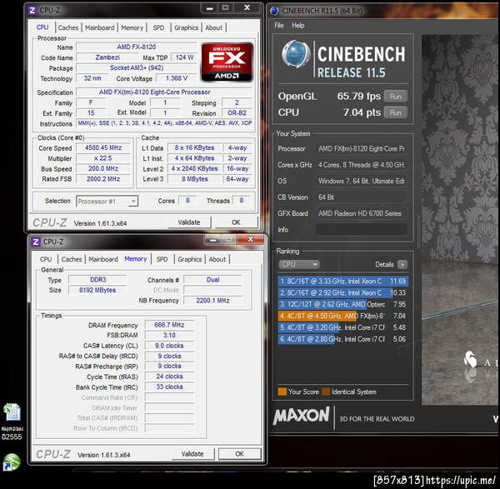
Task: Open the About tab in upper CPU-Z window
Action: [x=213, y=27]
